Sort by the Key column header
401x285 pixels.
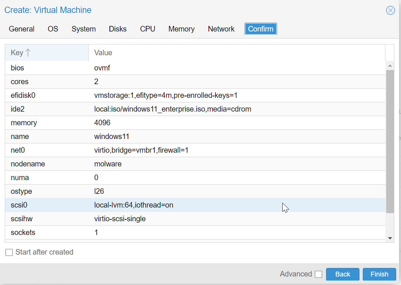pyautogui.click(x=46, y=53)
